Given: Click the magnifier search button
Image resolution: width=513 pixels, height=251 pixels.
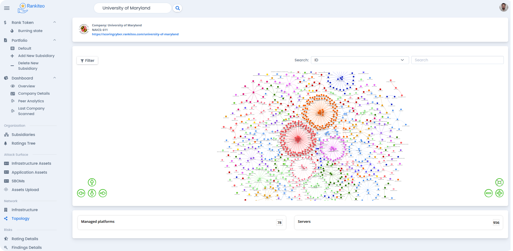Looking at the screenshot, I should tap(177, 8).
